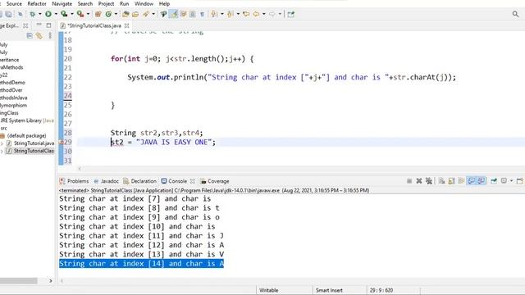525x295 pixels.
Task: Open the Refactor menu
Action: [x=37, y=3]
